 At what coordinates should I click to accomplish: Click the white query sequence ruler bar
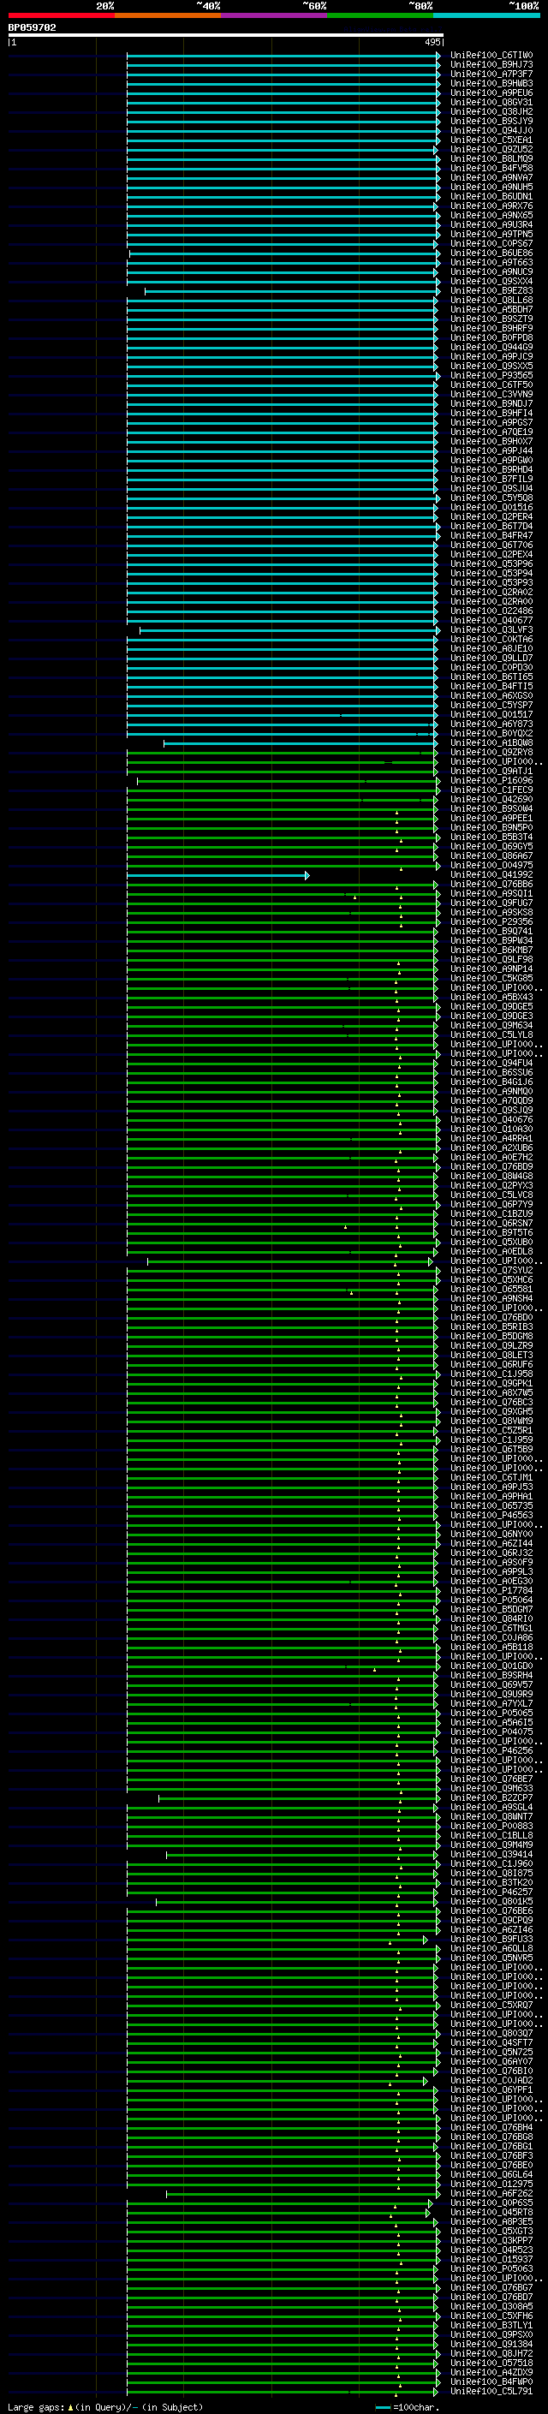click(226, 36)
